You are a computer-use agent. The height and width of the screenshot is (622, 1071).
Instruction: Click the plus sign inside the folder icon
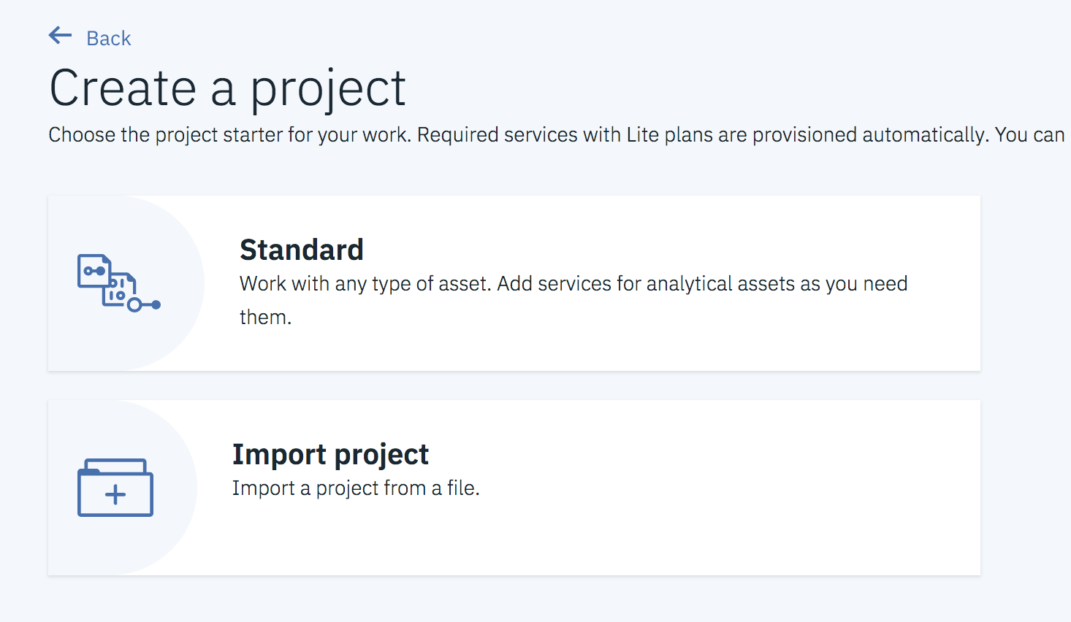(x=115, y=496)
